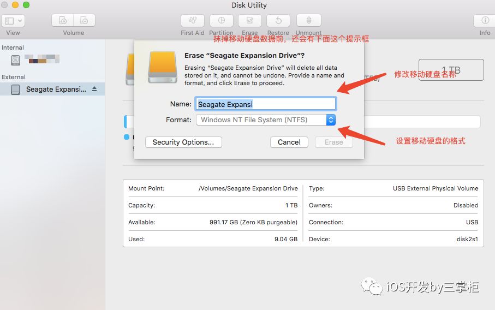Click the dimmed Erase button in dialog

[333, 142]
